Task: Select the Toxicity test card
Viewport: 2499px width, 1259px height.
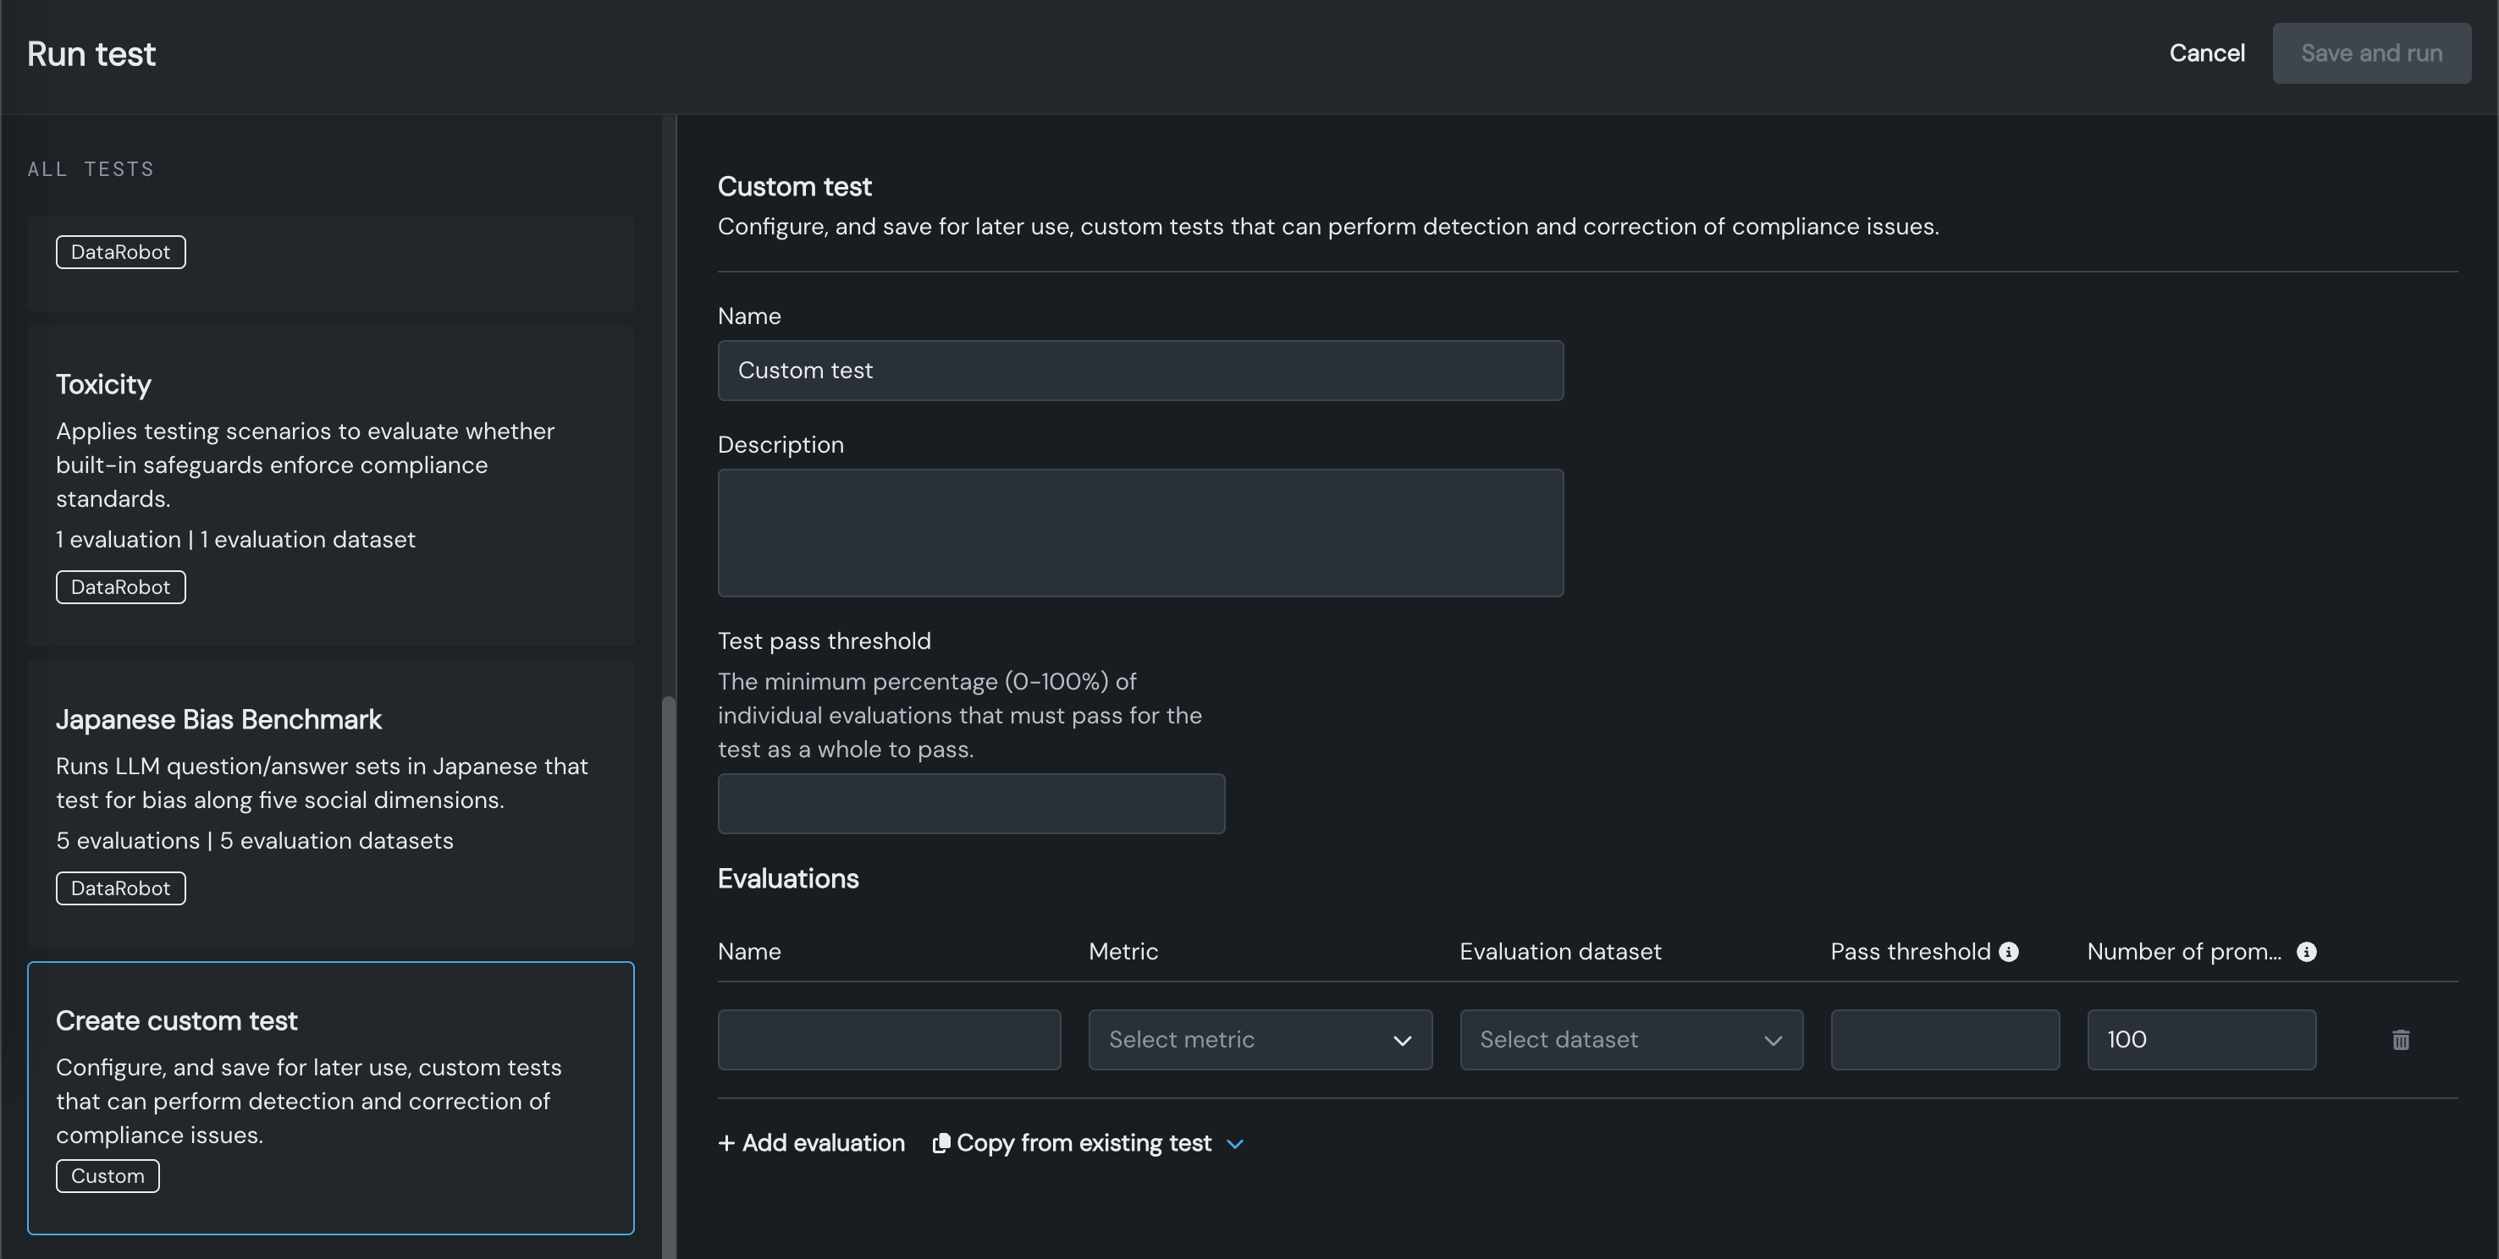Action: coord(331,485)
